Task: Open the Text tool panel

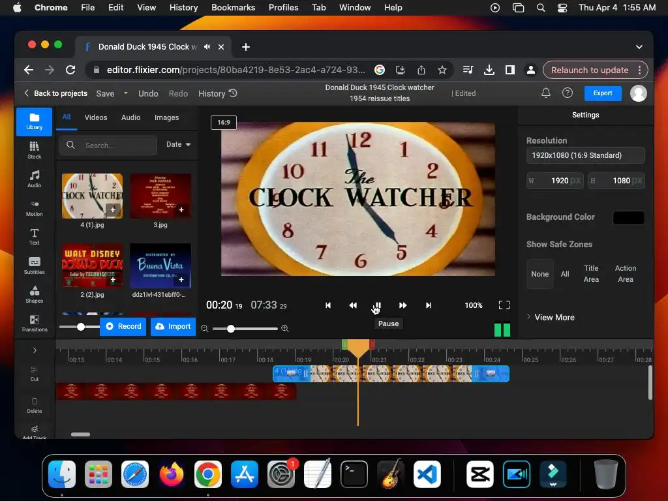Action: click(x=34, y=237)
